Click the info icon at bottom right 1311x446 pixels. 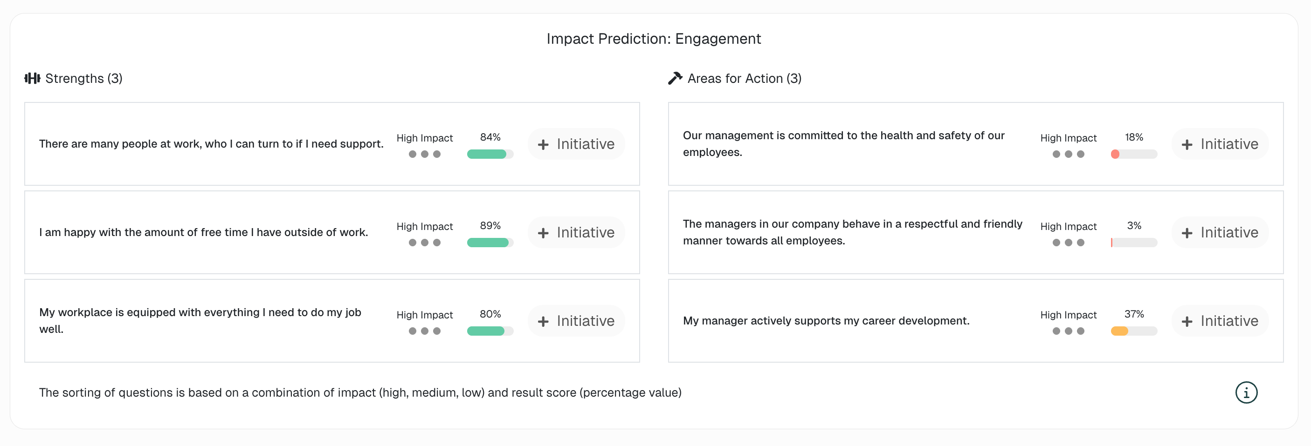[1246, 392]
